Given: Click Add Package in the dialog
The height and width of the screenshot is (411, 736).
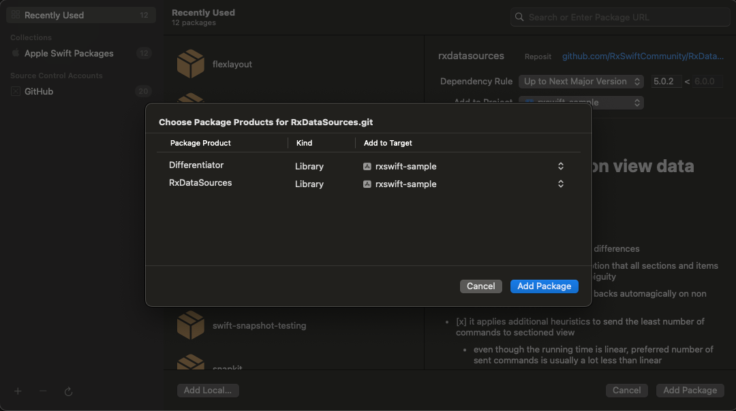Looking at the screenshot, I should pyautogui.click(x=544, y=286).
